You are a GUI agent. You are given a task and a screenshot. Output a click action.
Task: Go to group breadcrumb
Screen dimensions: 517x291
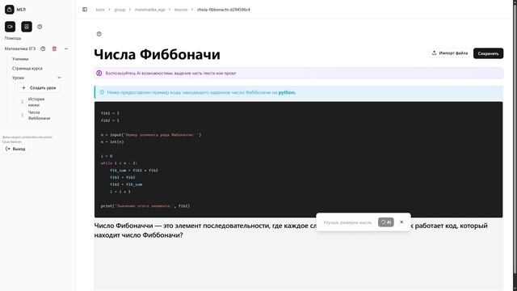pyautogui.click(x=120, y=10)
